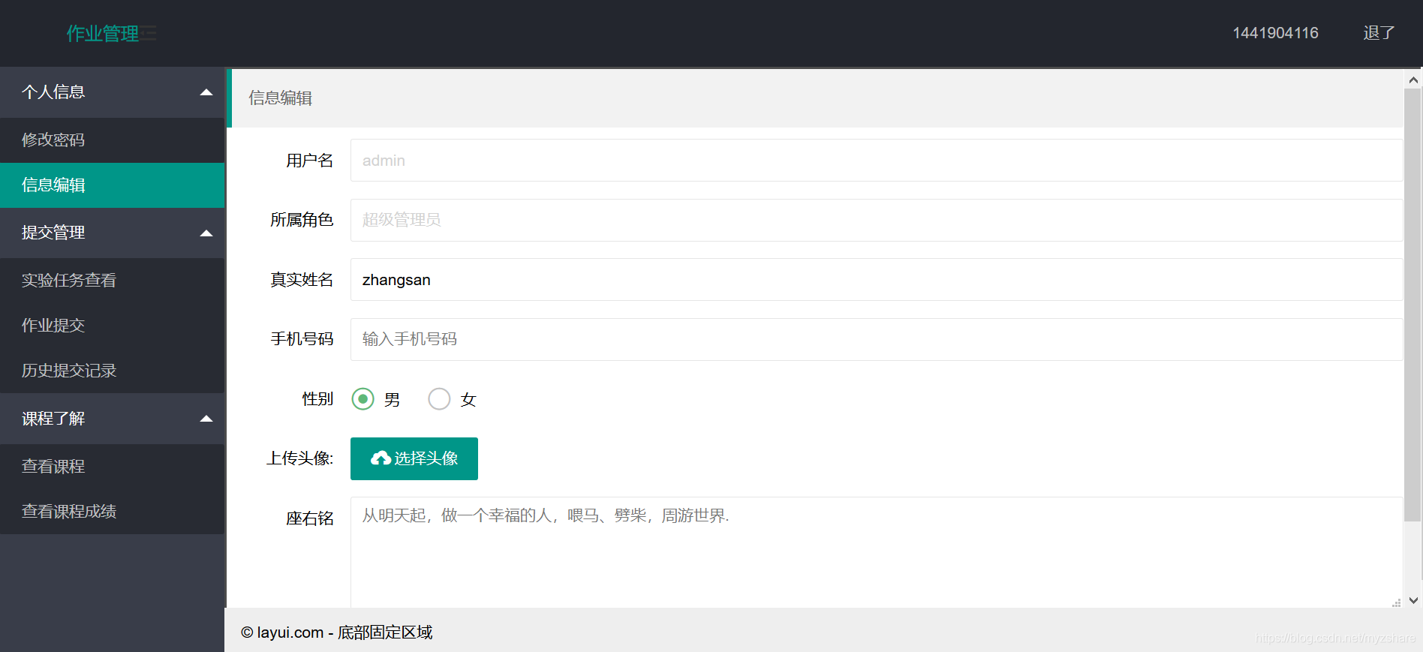Click the 用户名 label

(x=309, y=161)
